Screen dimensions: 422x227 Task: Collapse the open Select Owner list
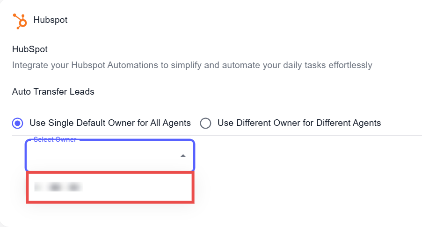(x=183, y=156)
